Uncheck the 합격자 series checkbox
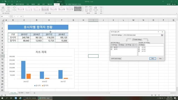The image size is (178, 100). 111,49
